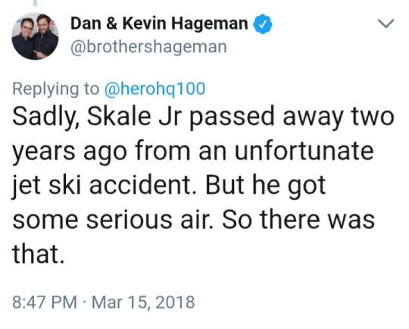The height and width of the screenshot is (329, 409).
Task: Click the final word 'that.'
Action: point(38,254)
